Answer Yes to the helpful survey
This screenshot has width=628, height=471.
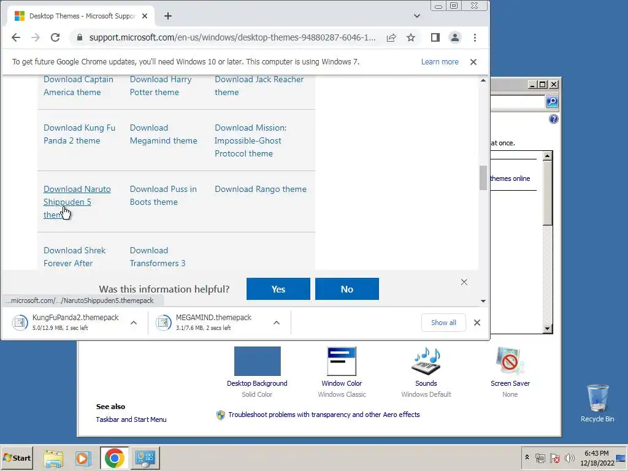(x=278, y=289)
